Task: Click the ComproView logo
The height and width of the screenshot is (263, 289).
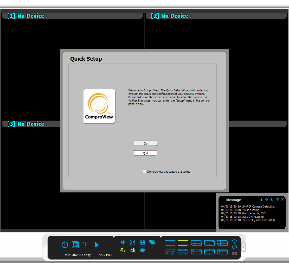Action: click(99, 106)
